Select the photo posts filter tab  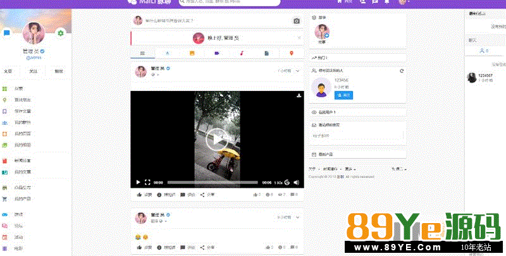coord(192,53)
